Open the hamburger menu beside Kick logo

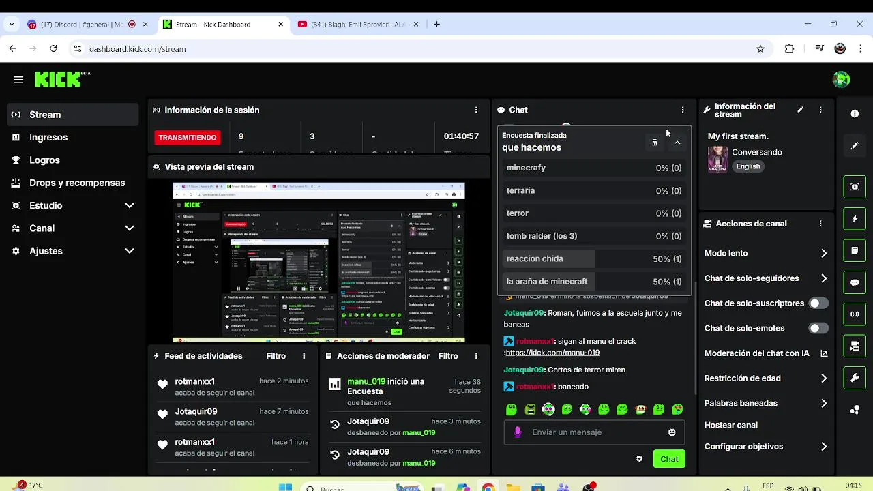(x=18, y=80)
